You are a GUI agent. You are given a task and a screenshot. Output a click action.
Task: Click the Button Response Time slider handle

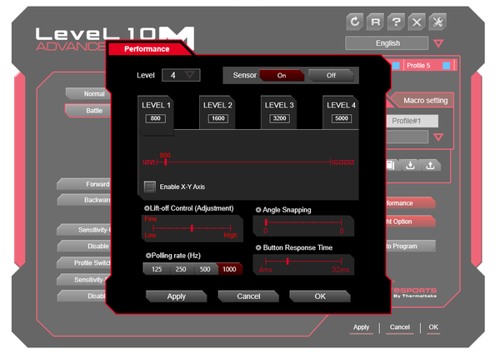click(287, 262)
